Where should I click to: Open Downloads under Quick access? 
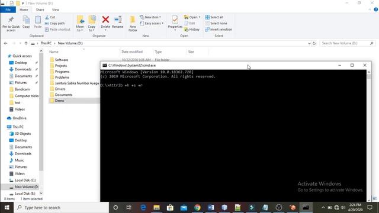(23, 69)
